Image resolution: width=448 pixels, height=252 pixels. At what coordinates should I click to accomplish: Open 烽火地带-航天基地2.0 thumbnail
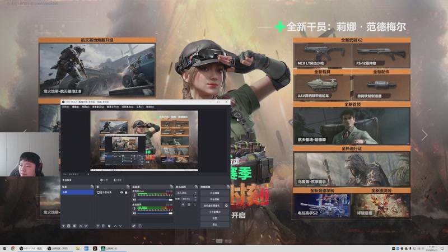click(97, 69)
